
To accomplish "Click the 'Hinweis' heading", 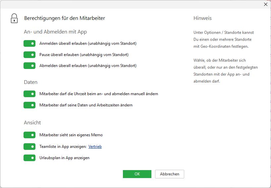I will pyautogui.click(x=202, y=18).
